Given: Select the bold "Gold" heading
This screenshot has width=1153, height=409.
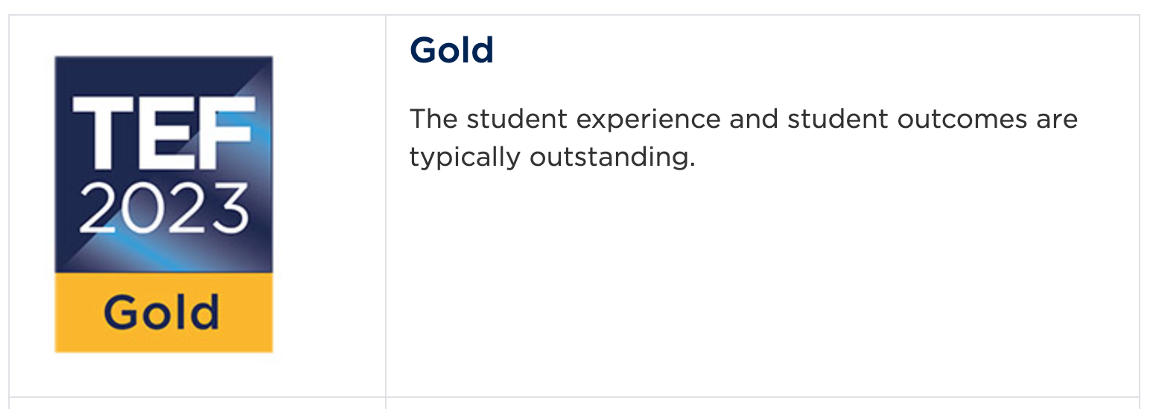Looking at the screenshot, I should coord(451,51).
